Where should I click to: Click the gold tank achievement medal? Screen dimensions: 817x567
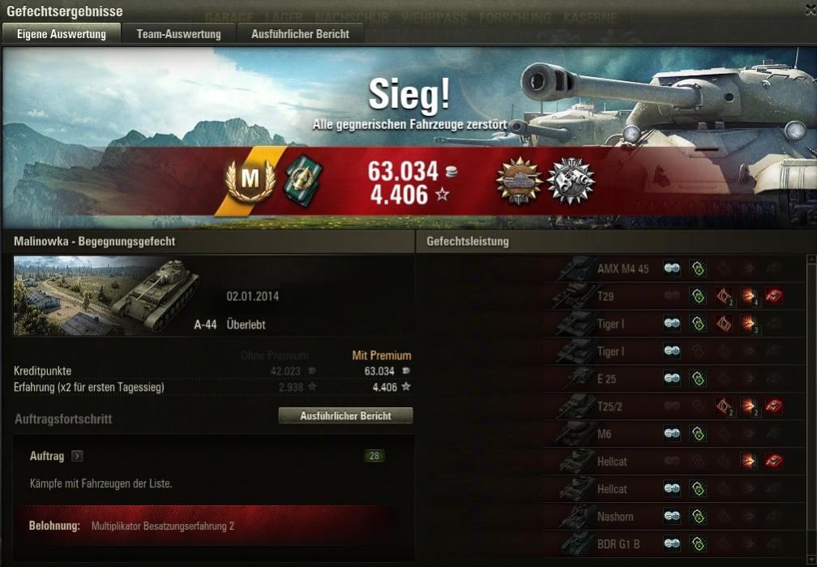pyautogui.click(x=519, y=180)
